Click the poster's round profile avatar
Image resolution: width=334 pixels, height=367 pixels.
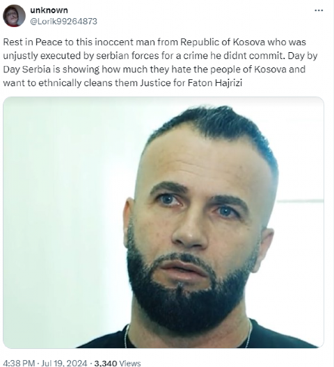tap(14, 16)
